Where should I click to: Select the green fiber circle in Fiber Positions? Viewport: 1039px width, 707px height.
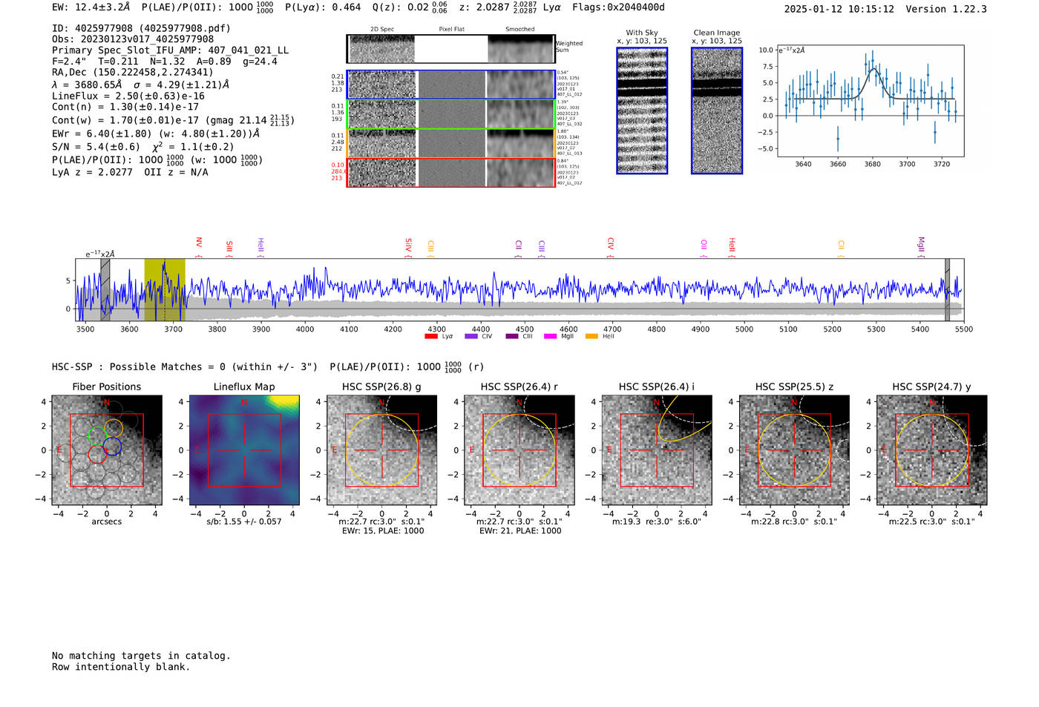[x=96, y=436]
